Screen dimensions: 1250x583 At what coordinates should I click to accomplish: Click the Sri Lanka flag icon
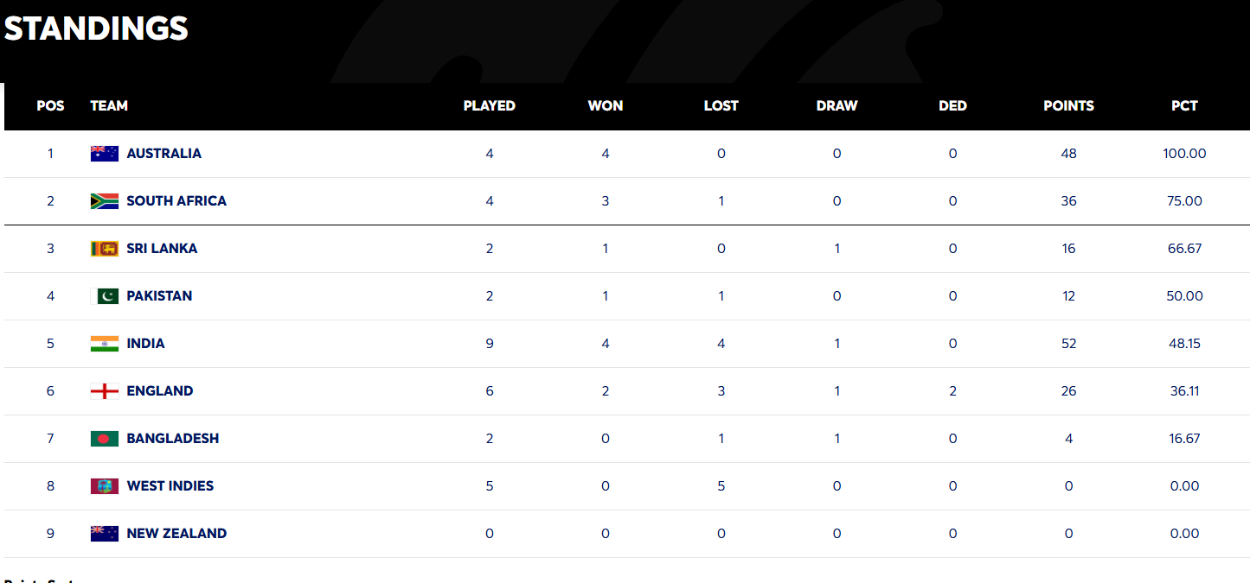coord(104,249)
